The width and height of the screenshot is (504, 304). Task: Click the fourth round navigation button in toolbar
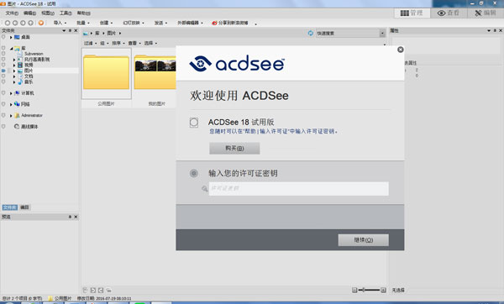coord(30,23)
